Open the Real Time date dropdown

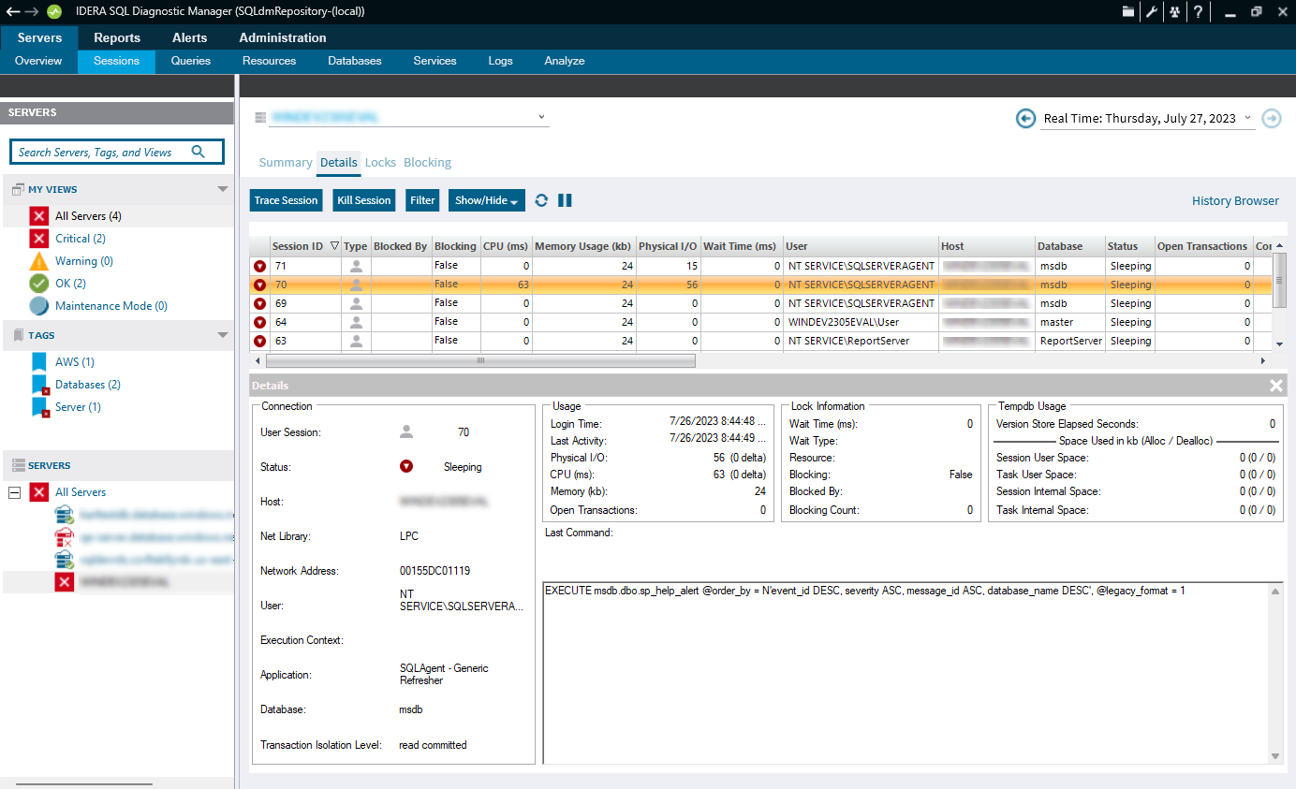point(1246,118)
